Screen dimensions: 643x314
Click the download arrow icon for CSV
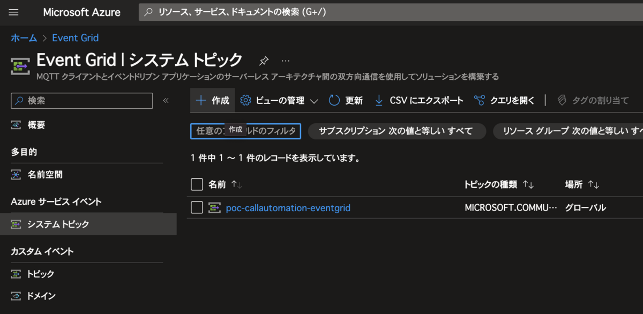coord(379,100)
